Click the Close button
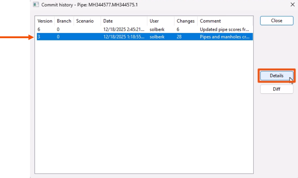This screenshot has height=178, width=298. tap(276, 21)
